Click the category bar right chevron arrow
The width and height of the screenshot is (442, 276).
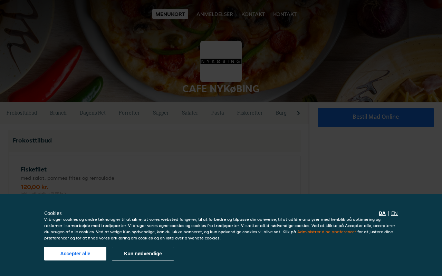pos(298,113)
